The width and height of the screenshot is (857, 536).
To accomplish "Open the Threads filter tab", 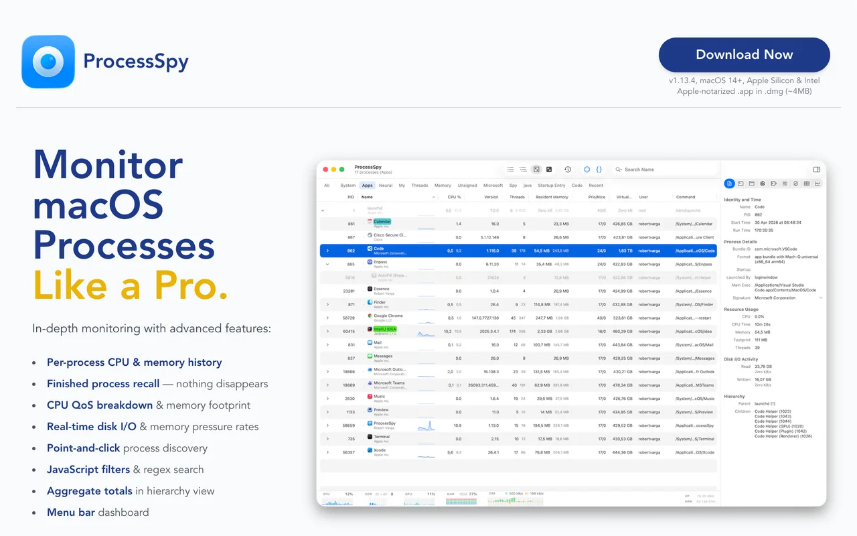I will pyautogui.click(x=420, y=186).
